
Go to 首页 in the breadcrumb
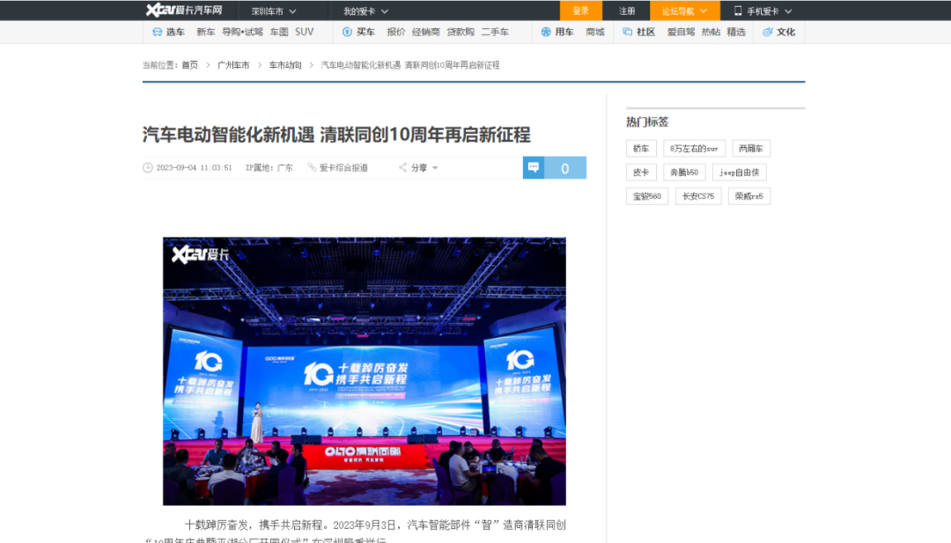pos(190,65)
